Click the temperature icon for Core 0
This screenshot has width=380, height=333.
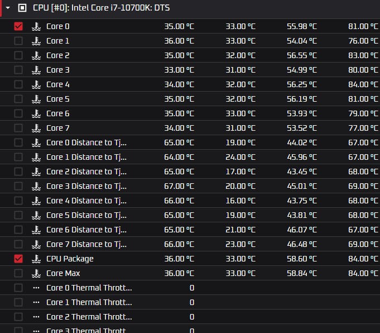pos(36,26)
